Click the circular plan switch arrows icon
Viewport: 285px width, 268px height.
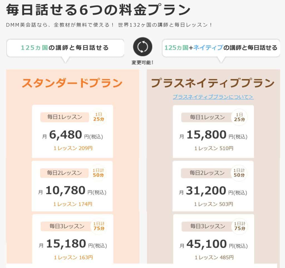[x=142, y=47]
